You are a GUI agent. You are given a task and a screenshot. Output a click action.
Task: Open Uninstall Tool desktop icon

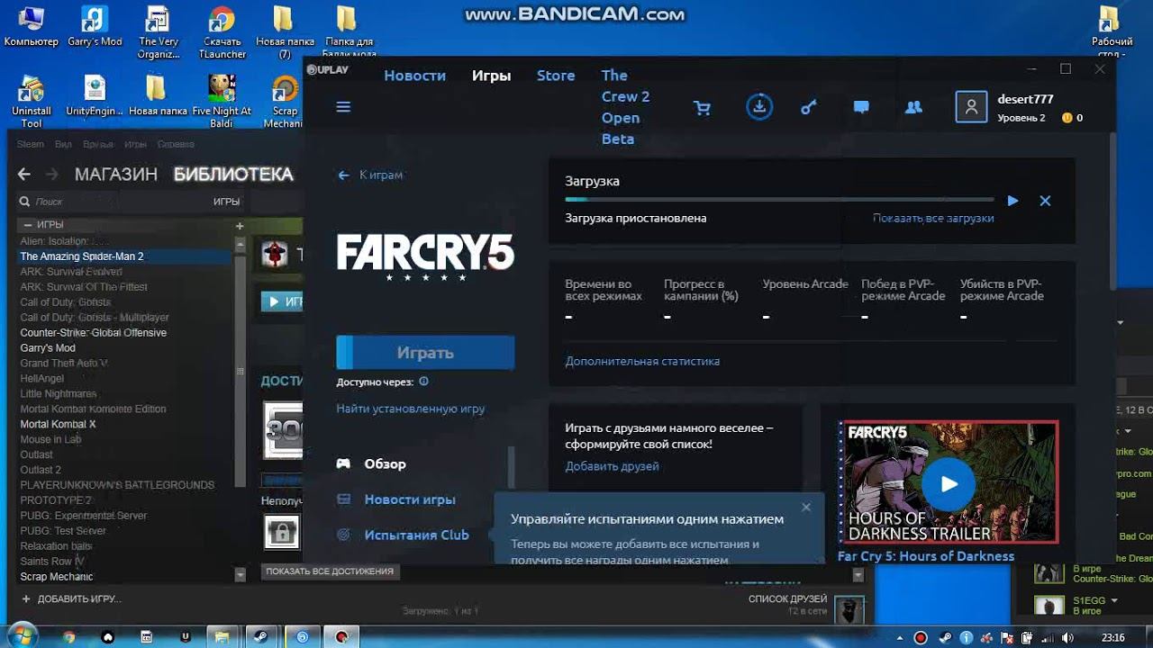point(32,101)
